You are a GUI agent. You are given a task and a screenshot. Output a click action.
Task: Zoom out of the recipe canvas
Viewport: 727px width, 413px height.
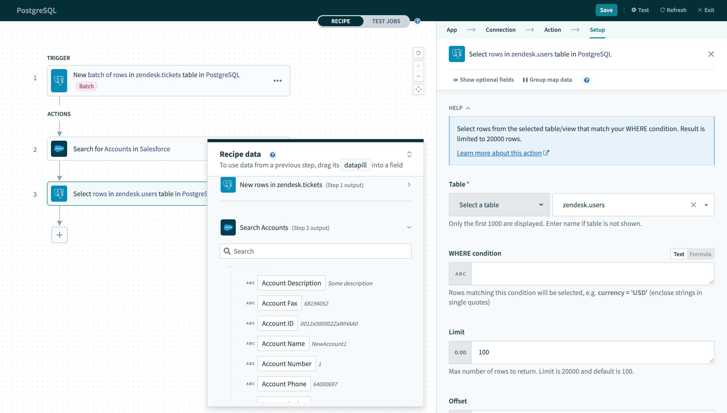(x=418, y=76)
